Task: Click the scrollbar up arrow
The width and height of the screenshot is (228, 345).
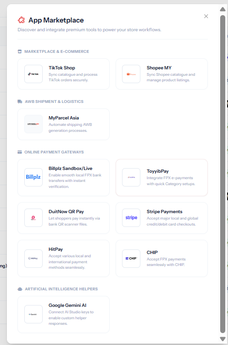Action: coord(223,9)
